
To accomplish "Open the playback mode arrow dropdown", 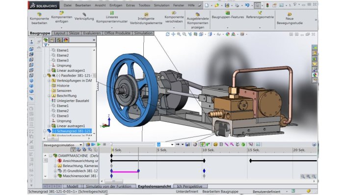I will pyautogui.click(x=183, y=144).
